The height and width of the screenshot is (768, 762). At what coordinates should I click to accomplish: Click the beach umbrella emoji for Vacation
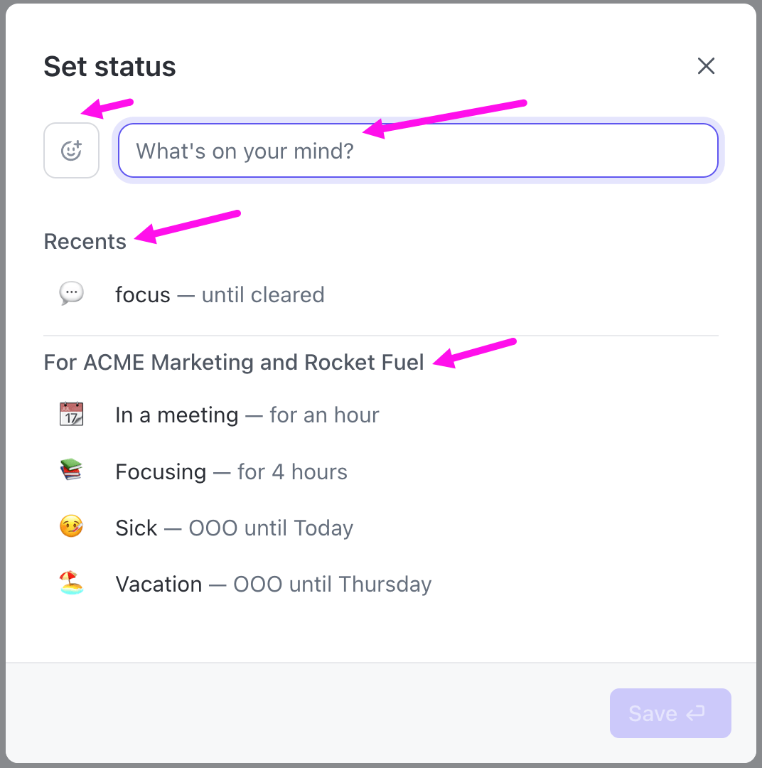coord(71,583)
